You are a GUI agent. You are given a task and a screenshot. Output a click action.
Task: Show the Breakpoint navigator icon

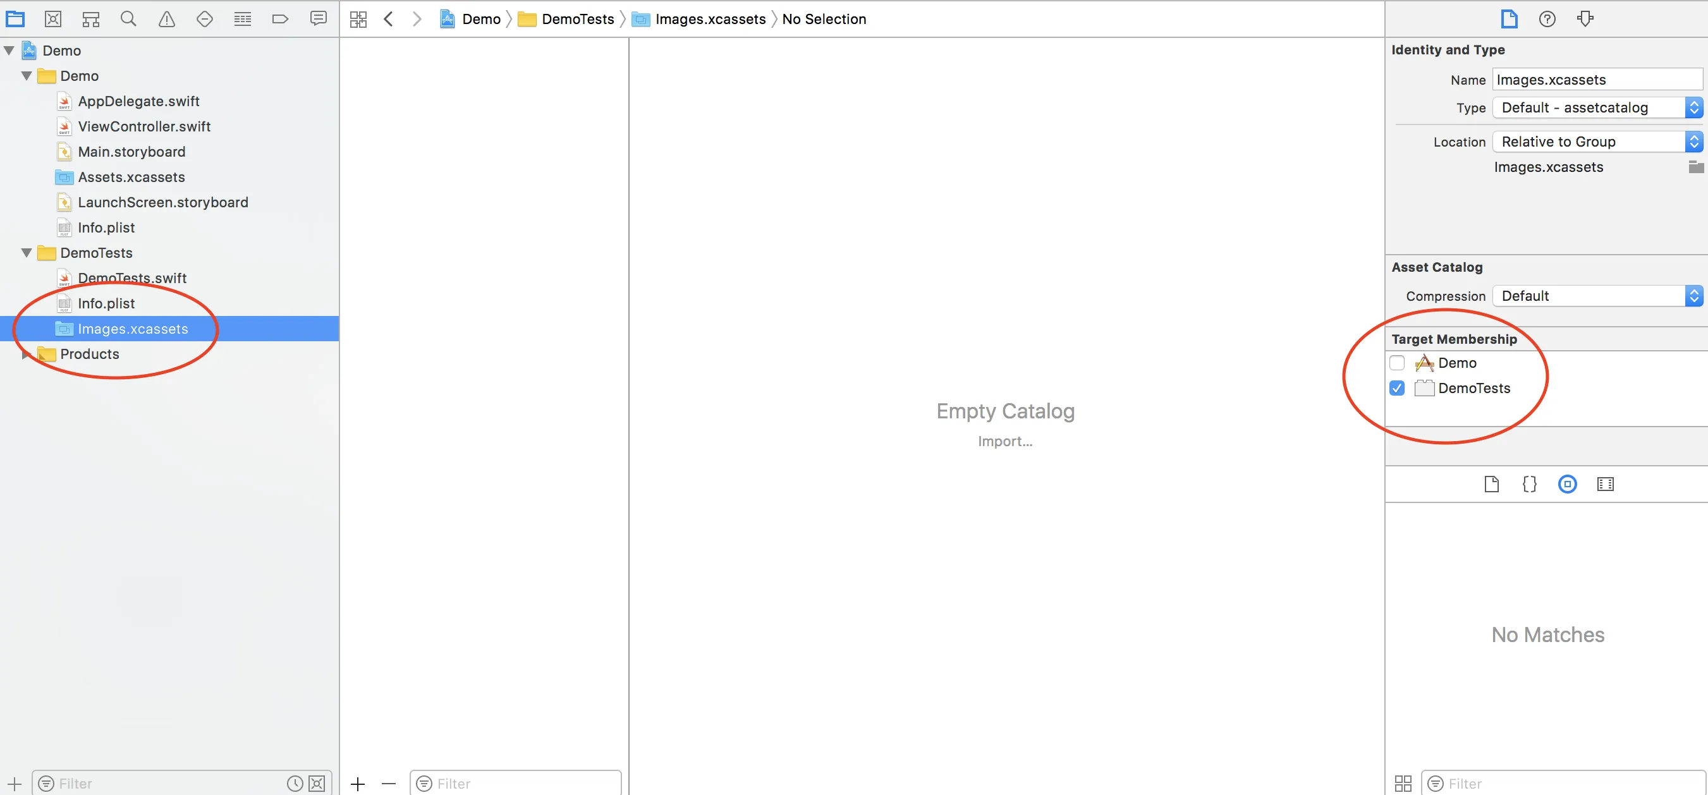(281, 18)
